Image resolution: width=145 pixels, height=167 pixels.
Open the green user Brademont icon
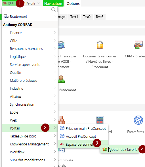(61, 79)
